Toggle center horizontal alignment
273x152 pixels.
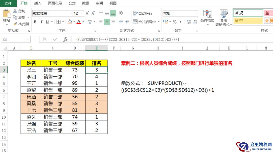pyautogui.click(x=107, y=22)
